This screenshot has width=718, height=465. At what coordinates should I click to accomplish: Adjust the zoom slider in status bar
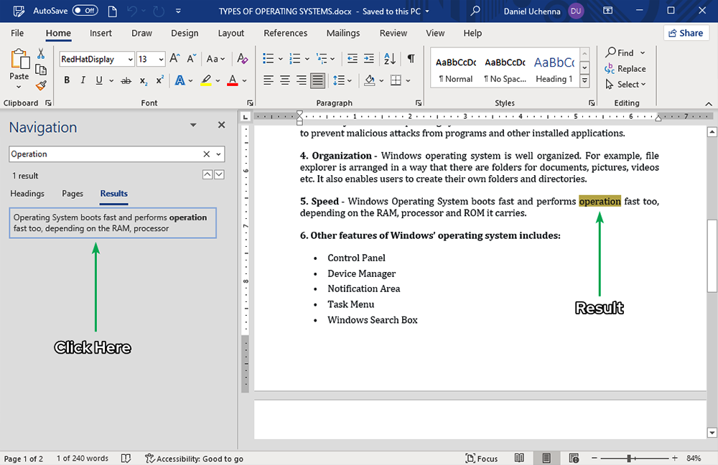coord(629,459)
